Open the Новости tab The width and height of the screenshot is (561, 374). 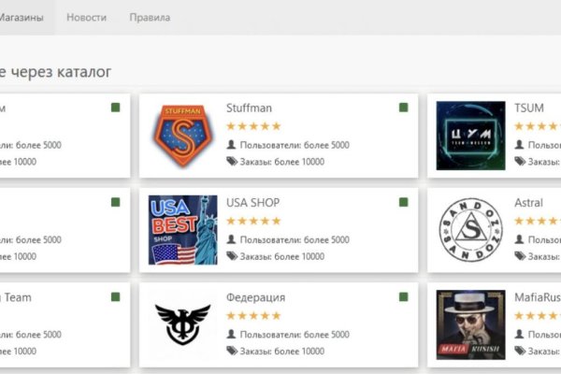[x=86, y=18]
